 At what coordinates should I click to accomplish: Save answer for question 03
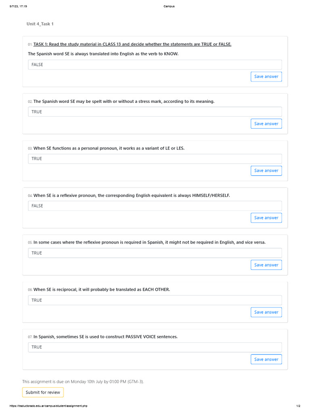[x=266, y=171]
